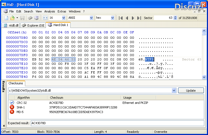Click hex byte F6 at row 0000007E40

34,77
